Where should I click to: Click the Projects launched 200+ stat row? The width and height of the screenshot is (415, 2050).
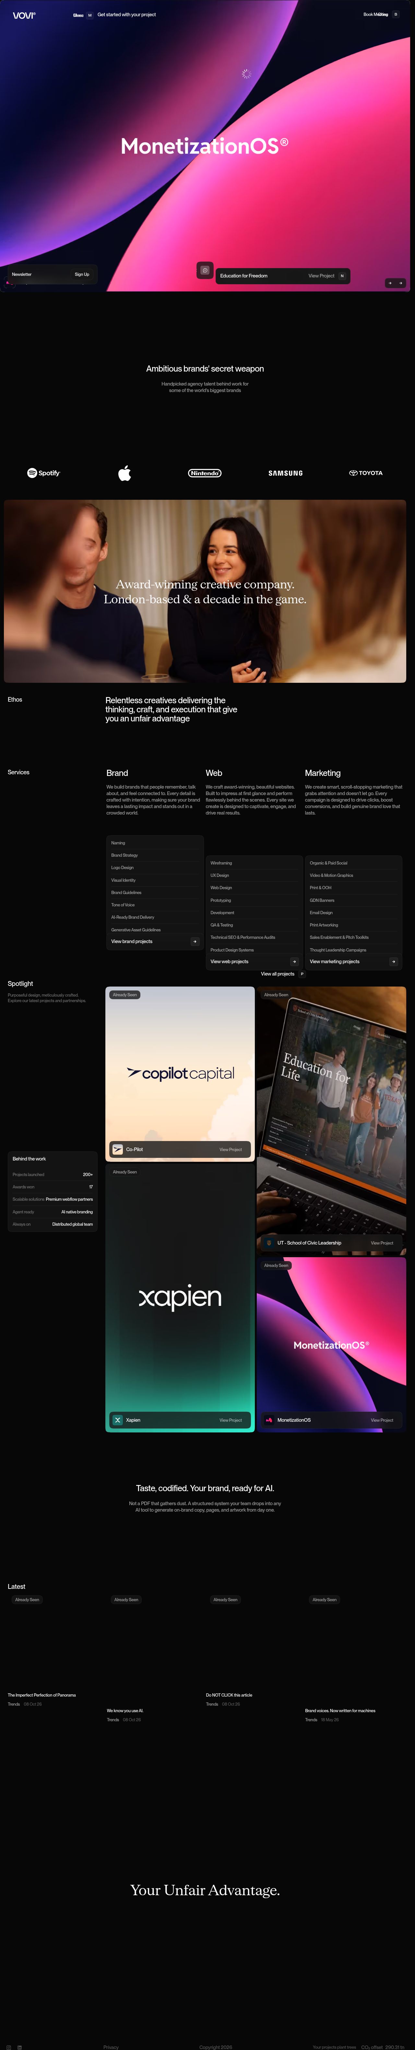click(x=53, y=1175)
